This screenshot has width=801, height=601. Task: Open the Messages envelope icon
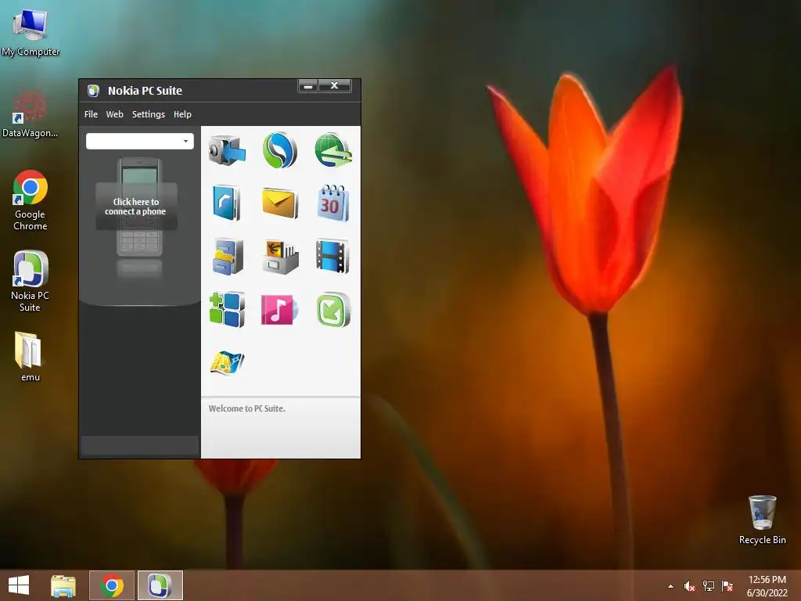280,203
